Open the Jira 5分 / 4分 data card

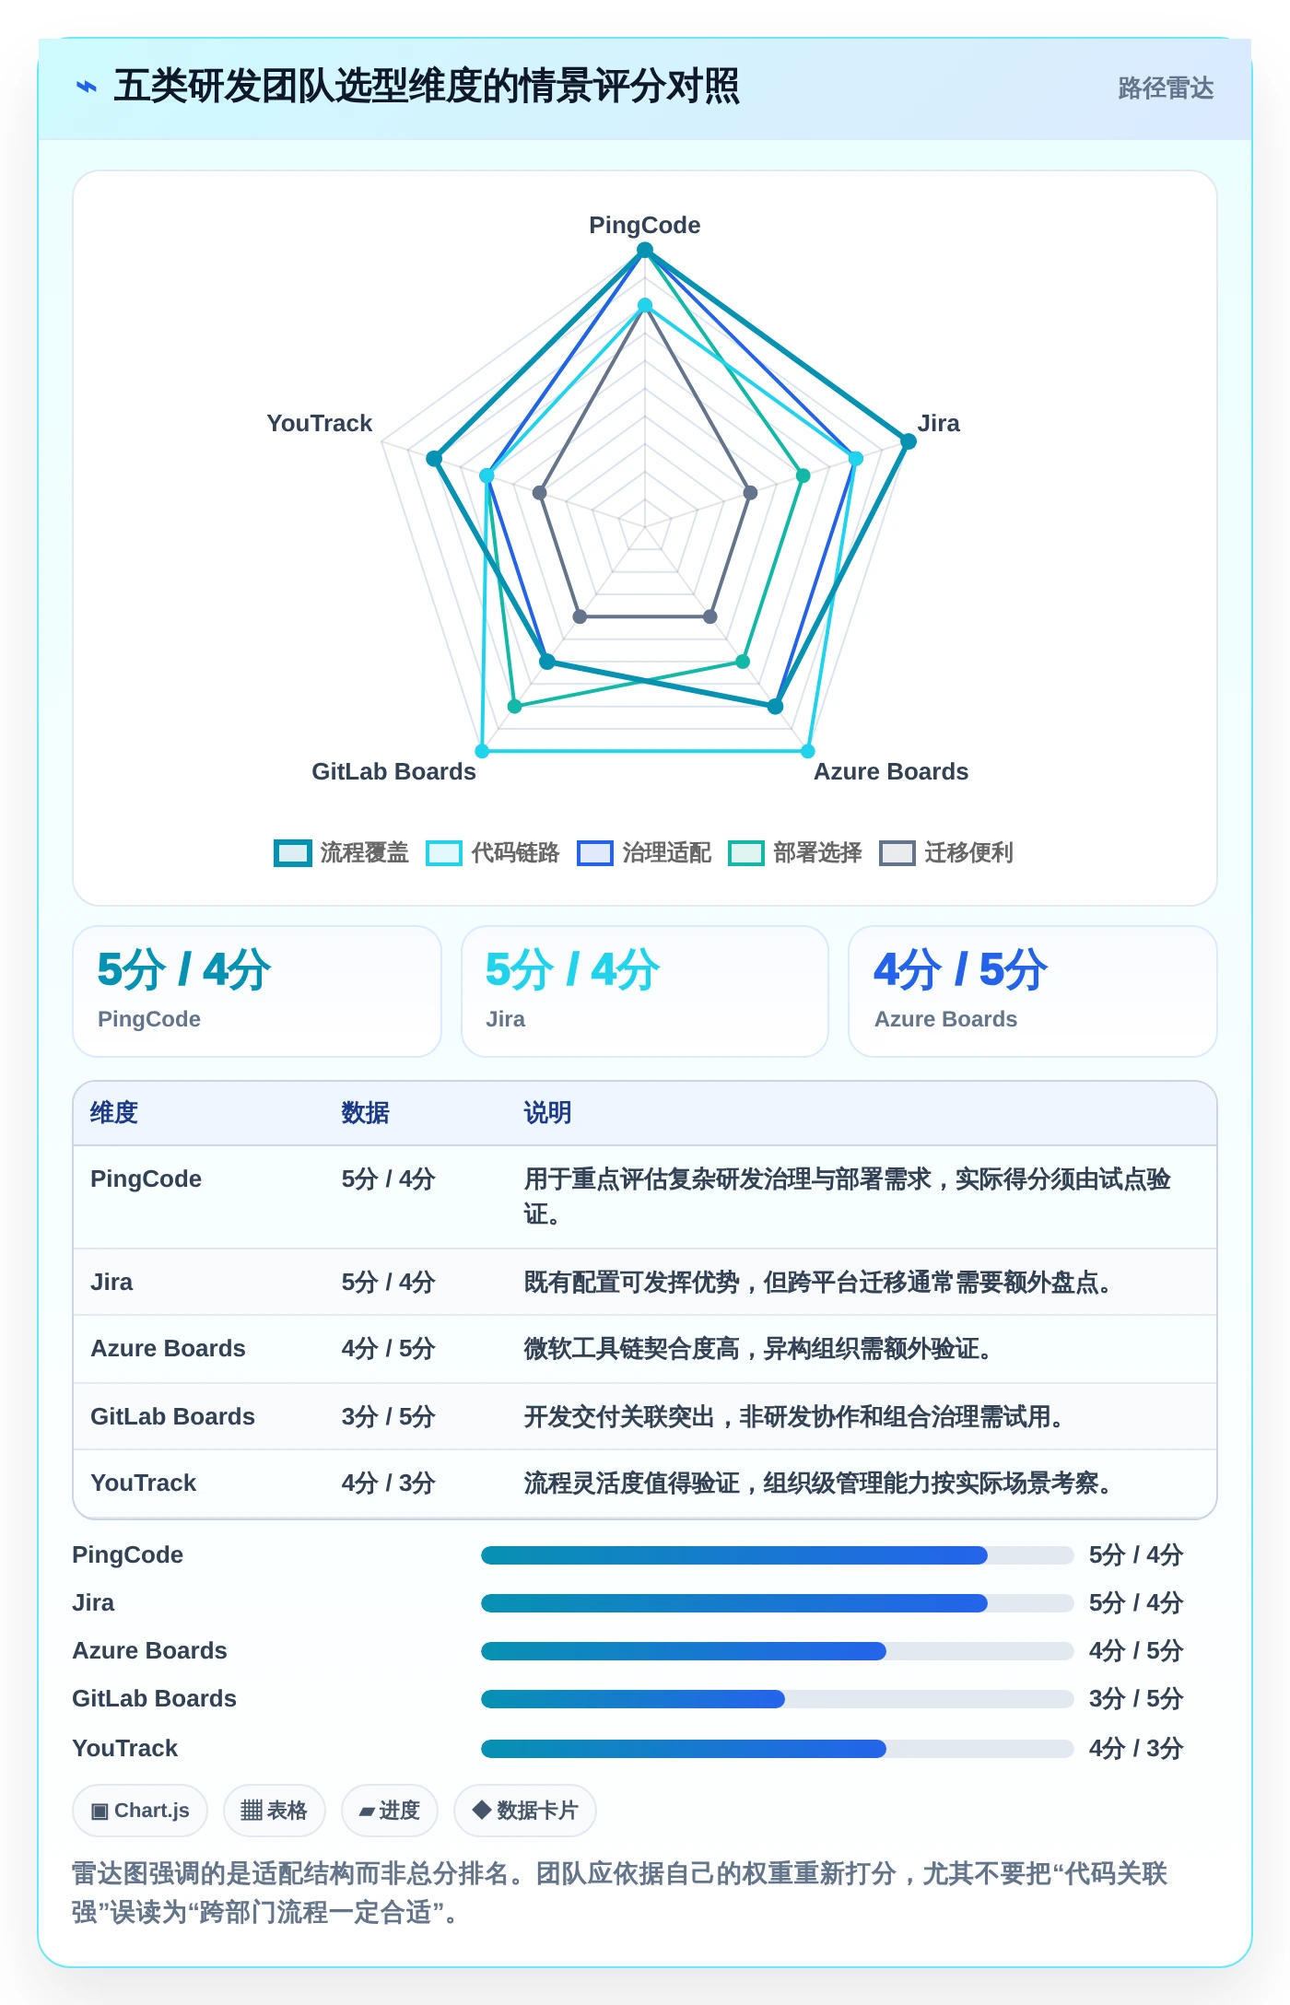click(x=645, y=991)
